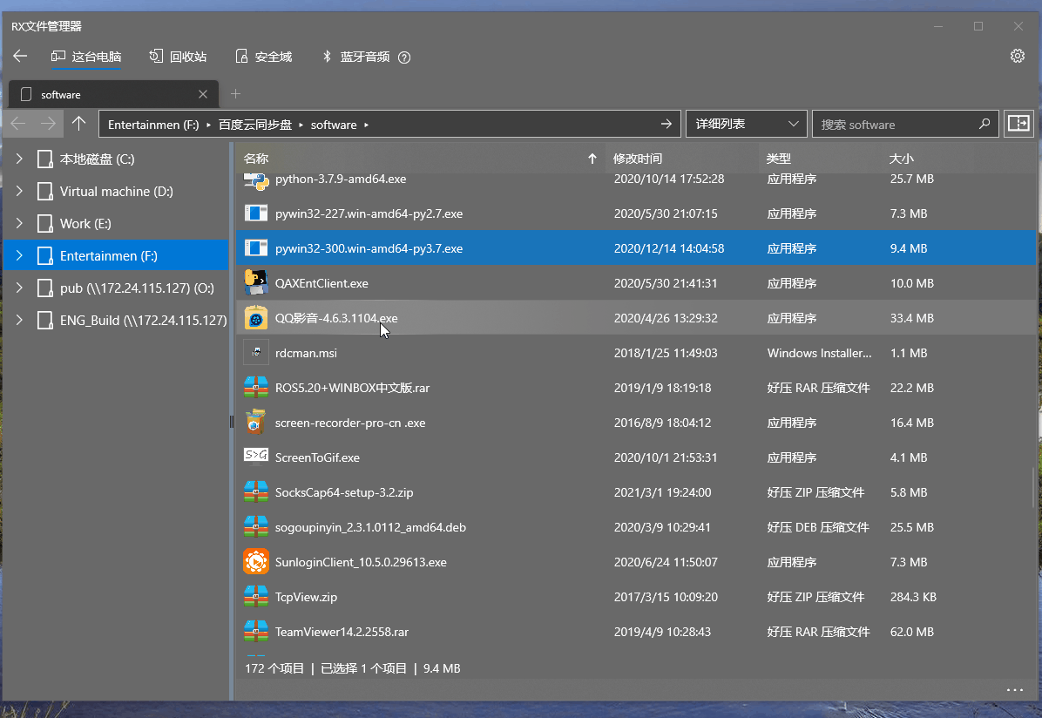Close the software tab
Screen dimensions: 1042x718
[x=203, y=94]
